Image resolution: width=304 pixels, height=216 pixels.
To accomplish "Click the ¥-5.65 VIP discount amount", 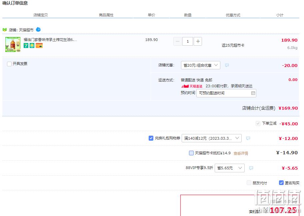I will tap(290, 168).
